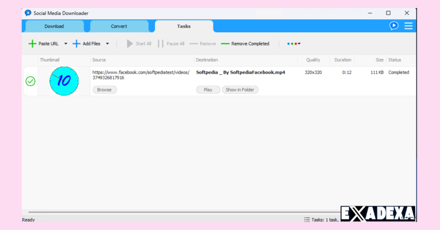
Task: Click the task list icon in status bar
Action: tap(307, 220)
